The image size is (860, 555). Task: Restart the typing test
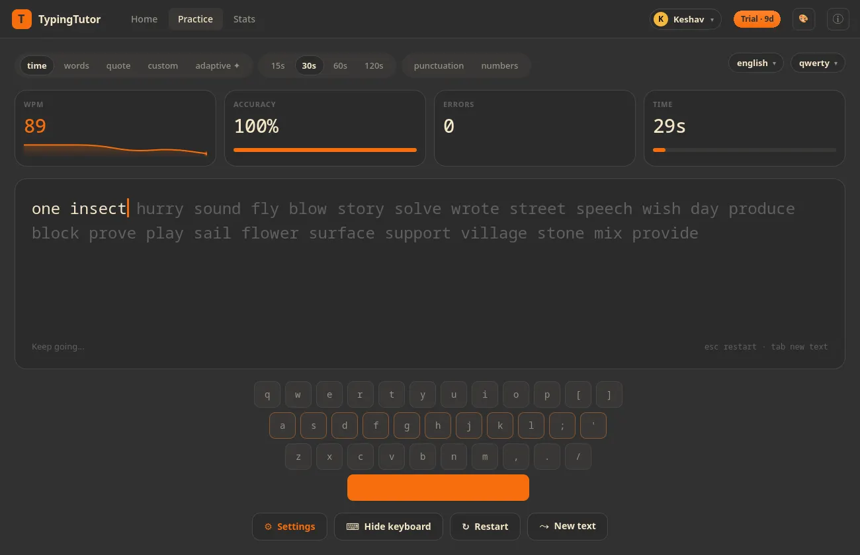click(485, 527)
